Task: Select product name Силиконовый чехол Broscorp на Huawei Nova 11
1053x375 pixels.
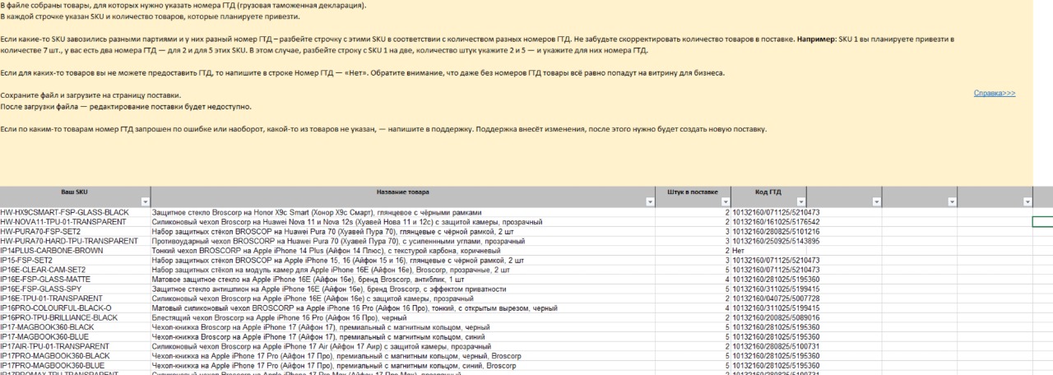Action: (x=402, y=222)
